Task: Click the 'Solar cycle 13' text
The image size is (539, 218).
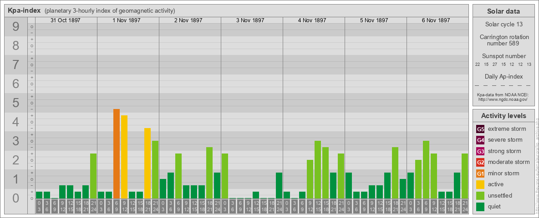Action: (x=503, y=25)
